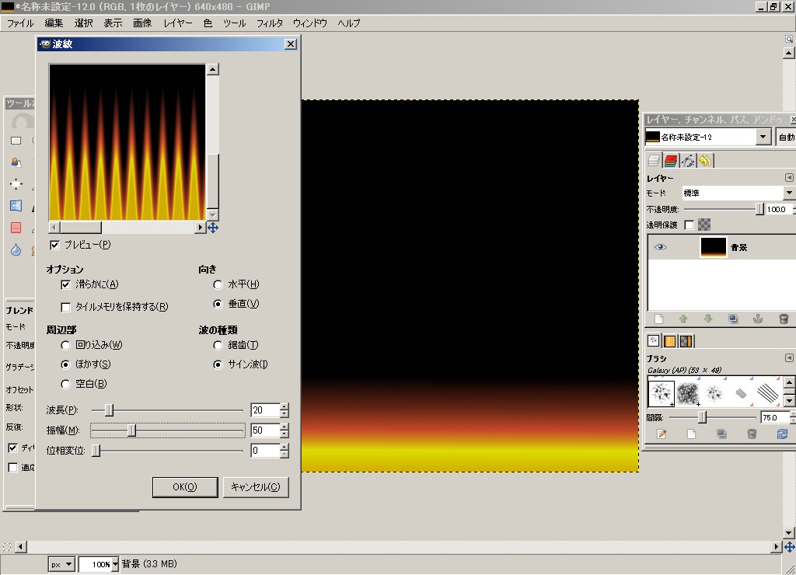
Task: Expand the image selector 名称未設定-12 dropdown
Action: pyautogui.click(x=763, y=138)
